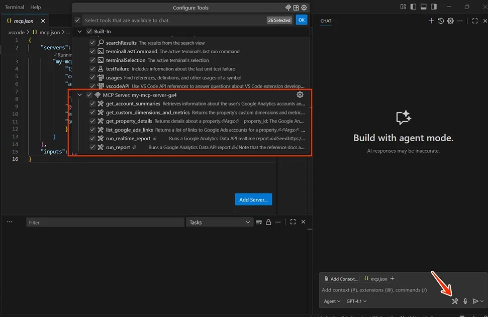
Task: Open the chat panel settings gear
Action: (450, 21)
